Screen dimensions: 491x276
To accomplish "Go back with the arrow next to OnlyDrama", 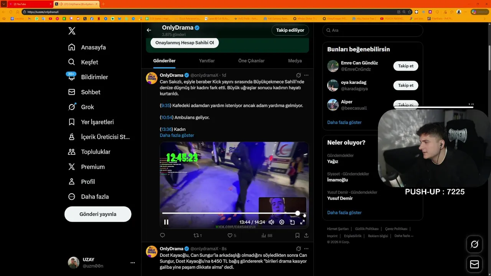I will [149, 30].
